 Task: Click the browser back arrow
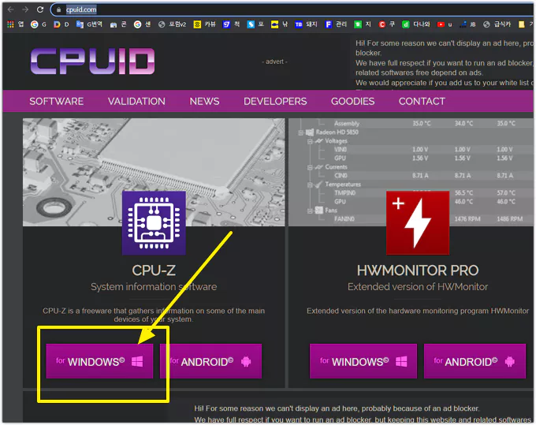(x=10, y=9)
